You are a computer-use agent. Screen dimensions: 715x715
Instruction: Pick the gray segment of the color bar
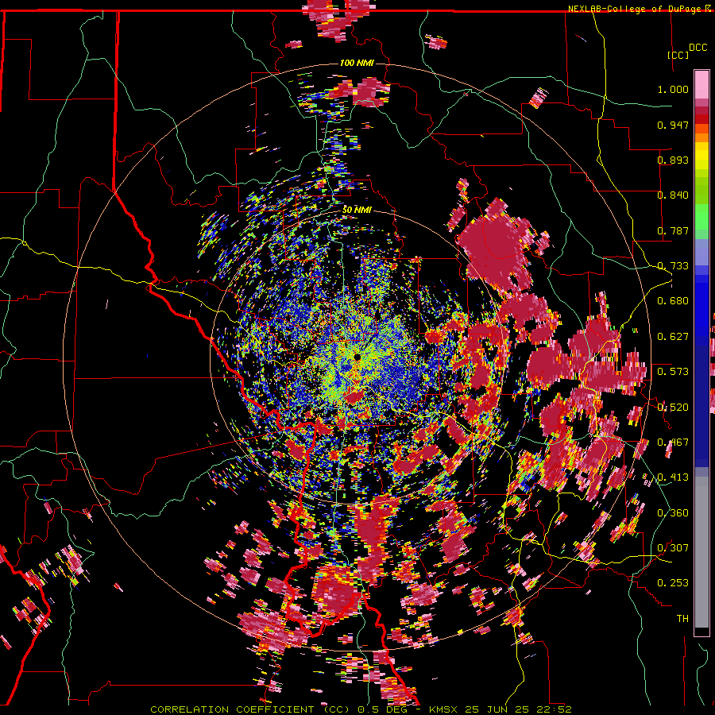(x=701, y=552)
